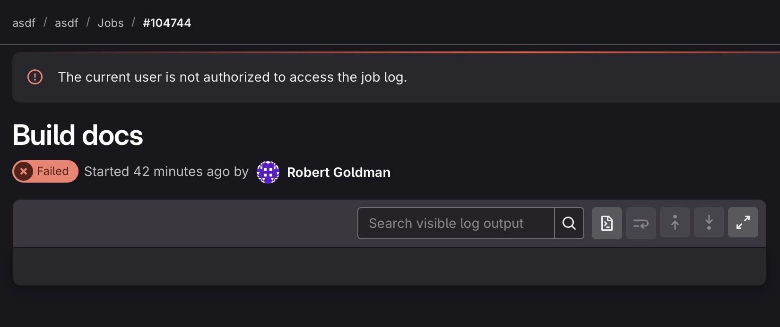
Task: Click the empty job log output area
Action: click(389, 266)
